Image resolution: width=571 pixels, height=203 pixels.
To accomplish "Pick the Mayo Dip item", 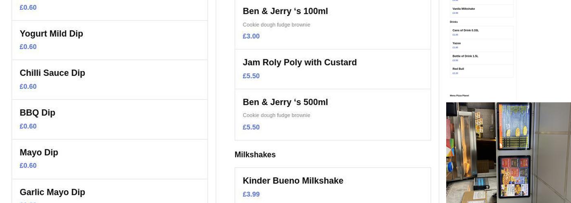I will pyautogui.click(x=39, y=153).
